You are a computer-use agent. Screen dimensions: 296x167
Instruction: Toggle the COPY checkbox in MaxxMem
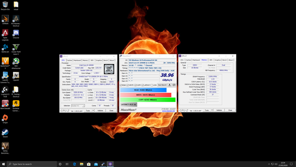(136, 85)
